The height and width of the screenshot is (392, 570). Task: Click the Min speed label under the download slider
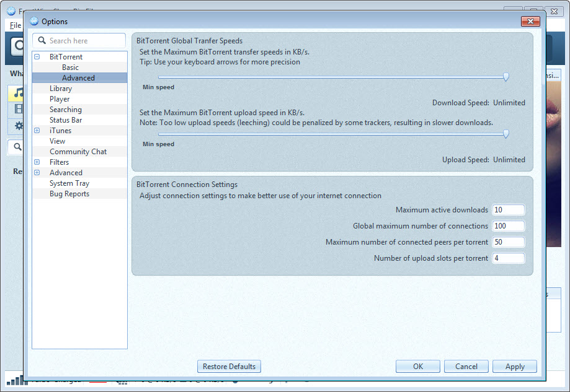coord(159,87)
